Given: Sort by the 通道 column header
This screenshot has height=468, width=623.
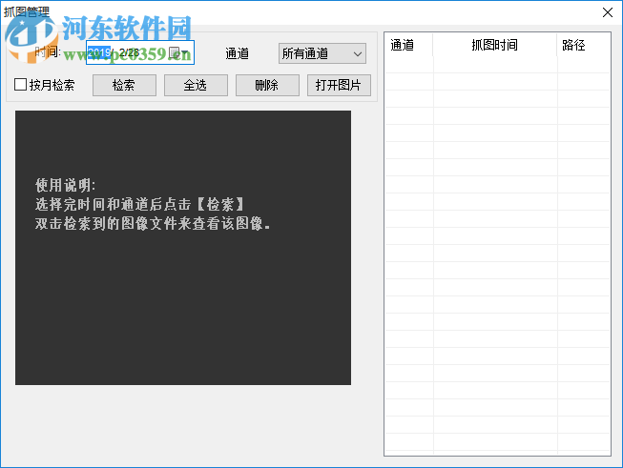Looking at the screenshot, I should [x=408, y=45].
